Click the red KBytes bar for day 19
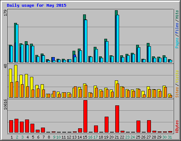181x141 pixels. click(106, 125)
